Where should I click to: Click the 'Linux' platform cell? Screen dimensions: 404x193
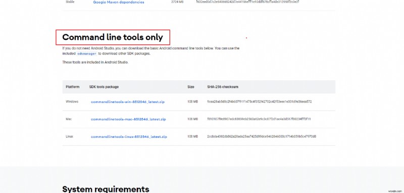click(69, 136)
